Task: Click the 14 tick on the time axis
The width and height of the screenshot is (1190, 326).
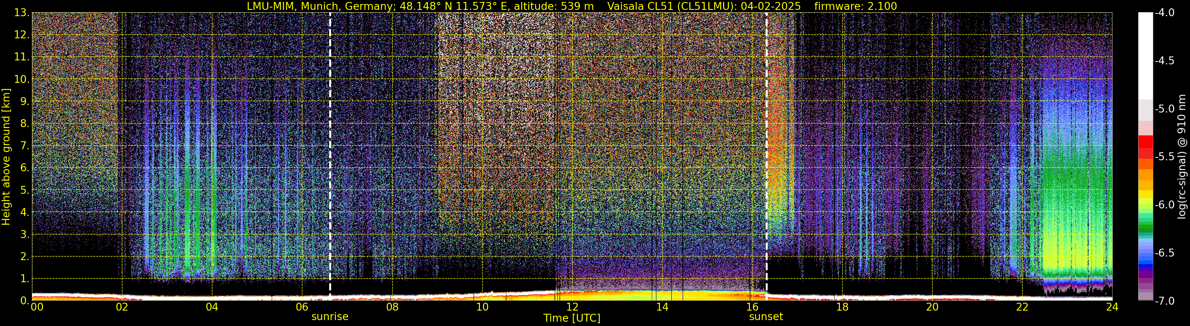Action: (x=662, y=307)
